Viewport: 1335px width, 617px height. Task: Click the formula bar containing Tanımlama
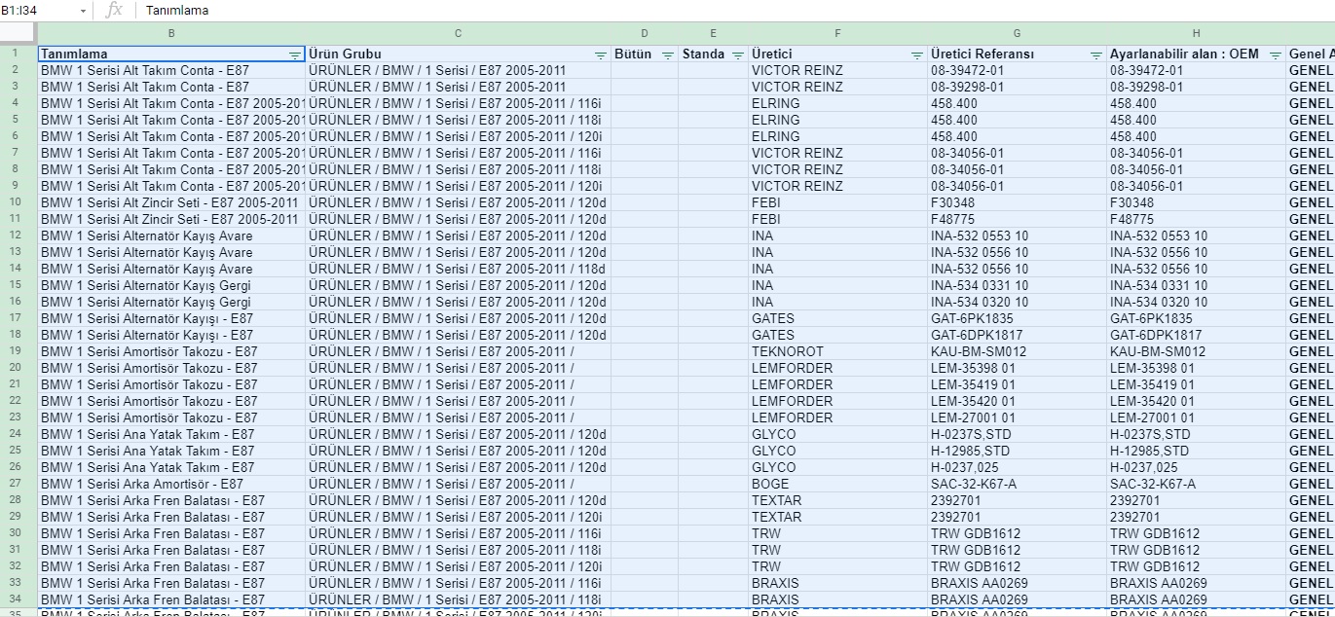735,10
